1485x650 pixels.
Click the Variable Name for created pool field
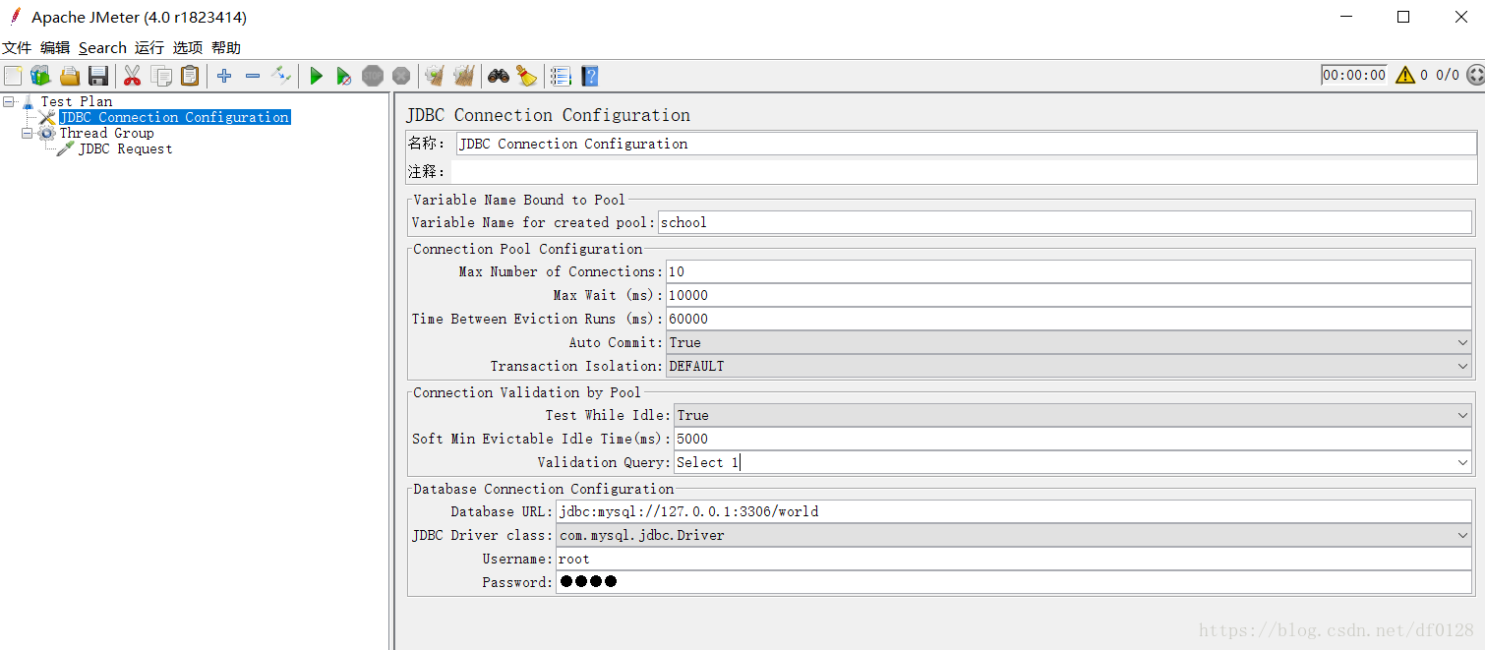(1065, 222)
